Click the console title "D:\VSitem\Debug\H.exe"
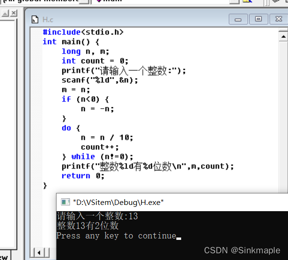288x260 pixels. (x=118, y=203)
